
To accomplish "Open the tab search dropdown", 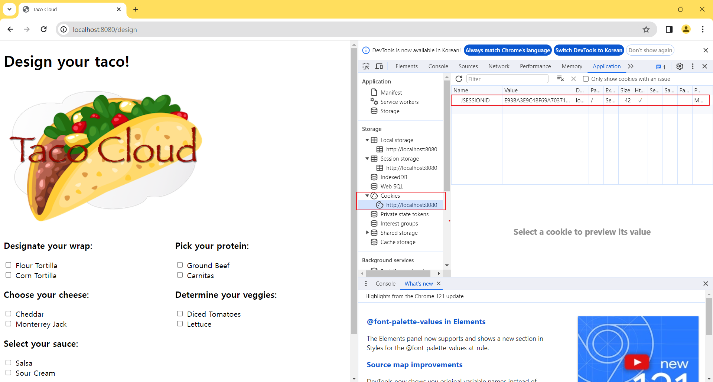I will (9, 9).
